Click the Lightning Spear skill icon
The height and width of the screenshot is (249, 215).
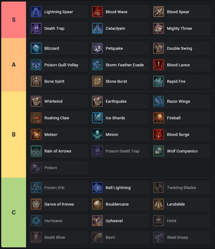pos(36,12)
